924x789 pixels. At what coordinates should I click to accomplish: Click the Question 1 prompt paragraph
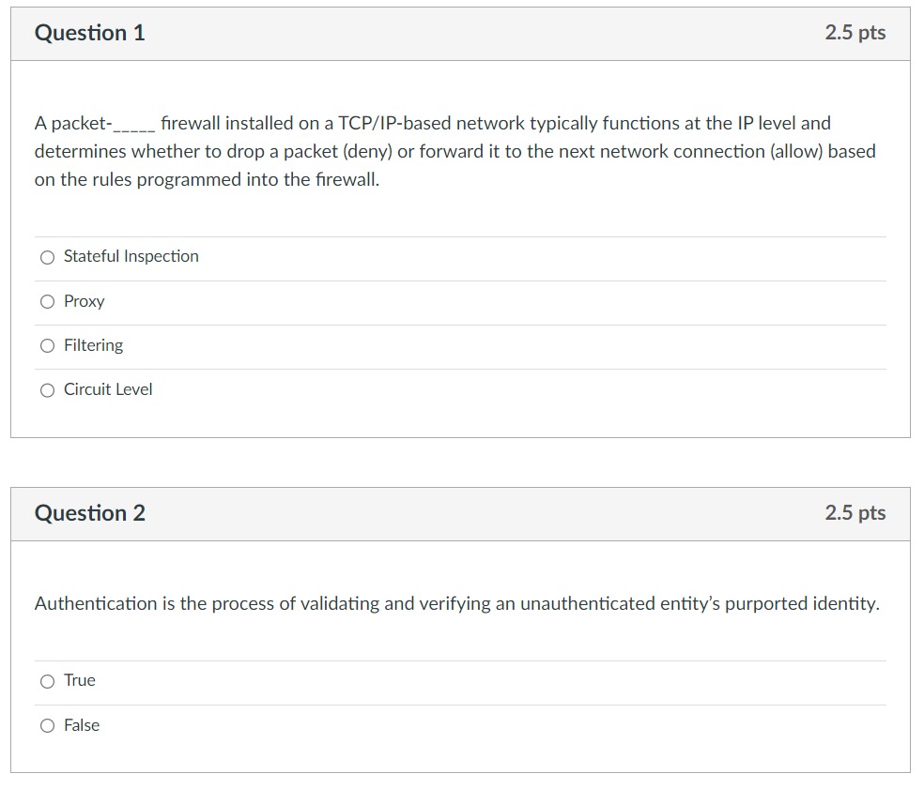pyautogui.click(x=454, y=150)
